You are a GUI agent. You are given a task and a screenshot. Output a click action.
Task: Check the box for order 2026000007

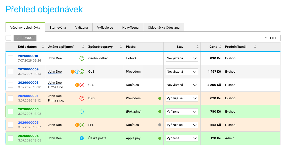(11, 98)
